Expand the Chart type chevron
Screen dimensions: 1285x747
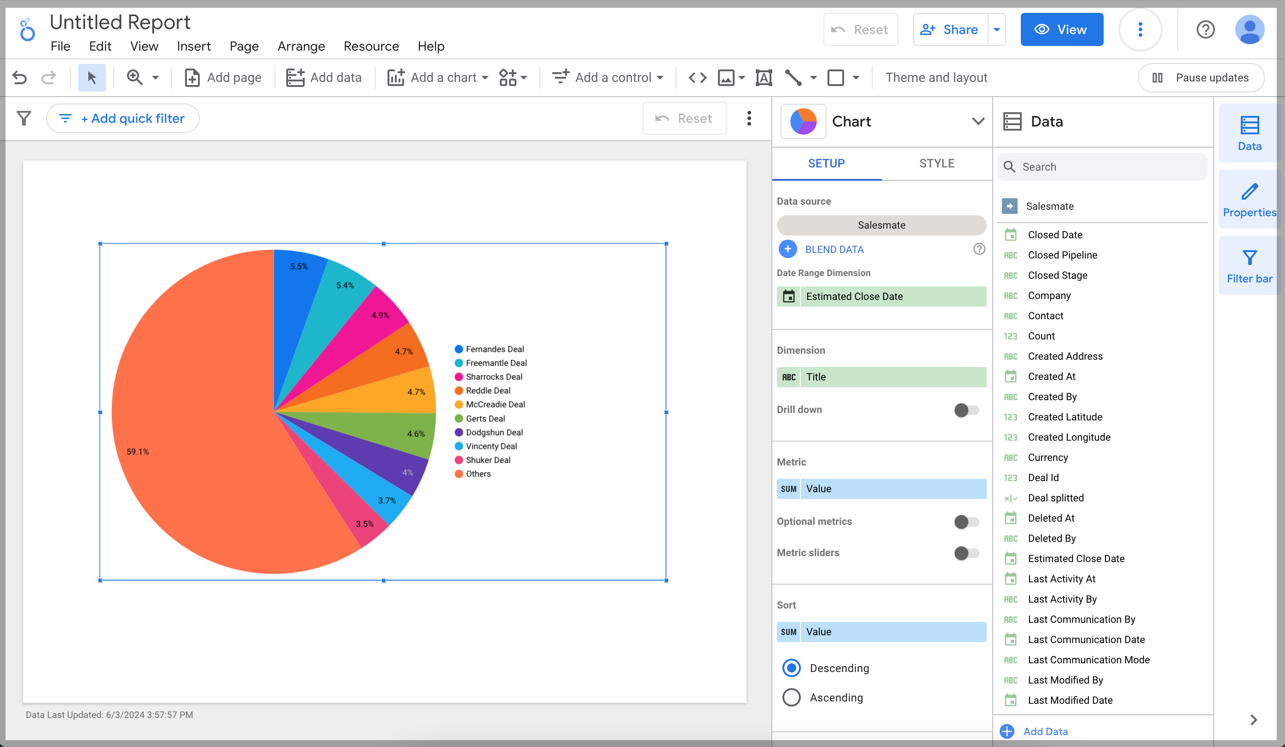pos(978,121)
